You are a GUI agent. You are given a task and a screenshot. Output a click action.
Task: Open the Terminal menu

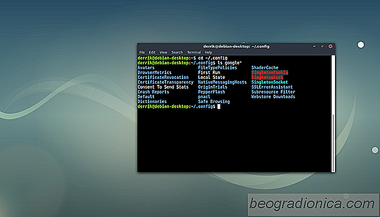coord(194,52)
